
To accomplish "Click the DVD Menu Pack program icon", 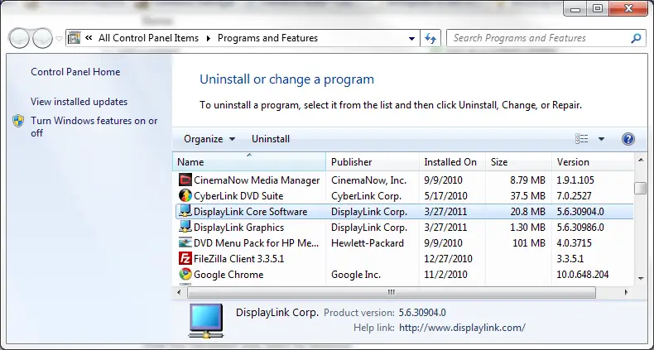I will tap(185, 243).
